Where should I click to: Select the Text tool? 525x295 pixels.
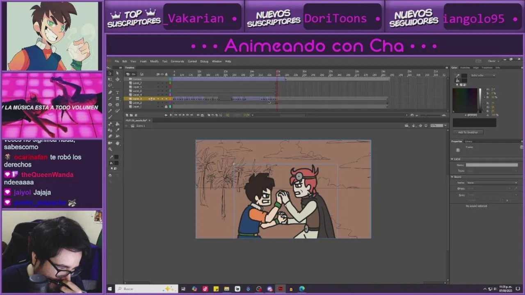coord(117,92)
